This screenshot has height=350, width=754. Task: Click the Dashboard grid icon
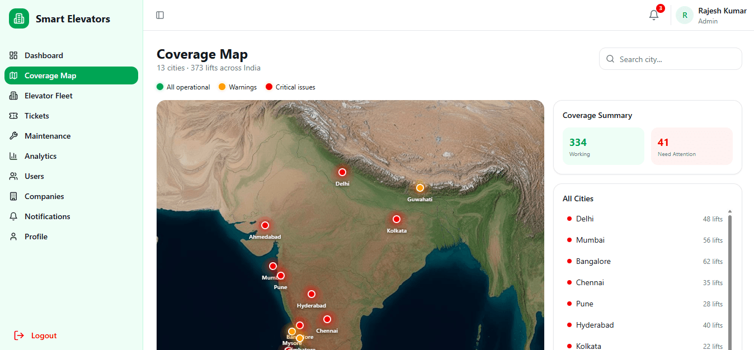pos(13,55)
